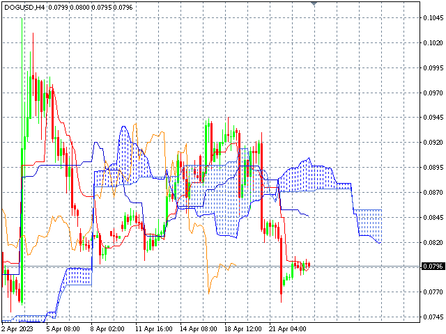Click the 8 Apr 02:00 time label
Viewport: 446px width, 334px height.
tap(107, 329)
